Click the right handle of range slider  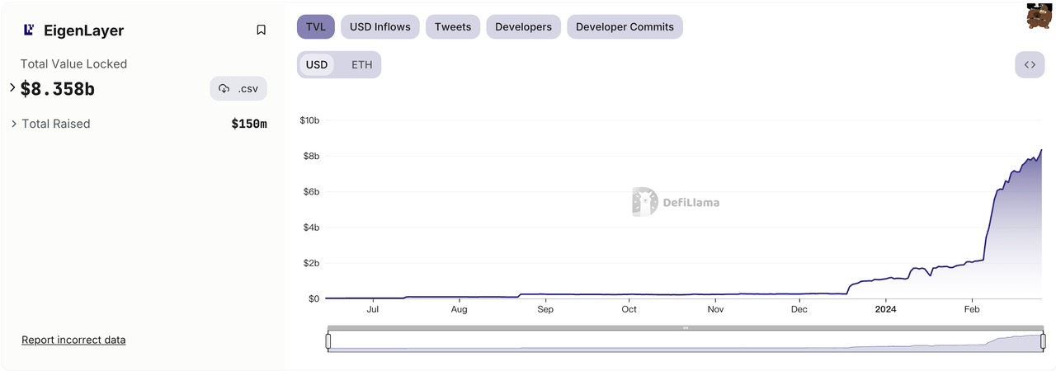tap(1043, 340)
